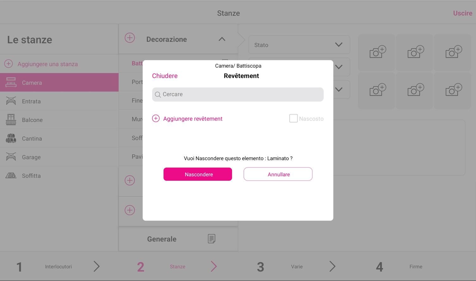Open the Stato dropdown
This screenshot has width=476, height=281.
(299, 45)
